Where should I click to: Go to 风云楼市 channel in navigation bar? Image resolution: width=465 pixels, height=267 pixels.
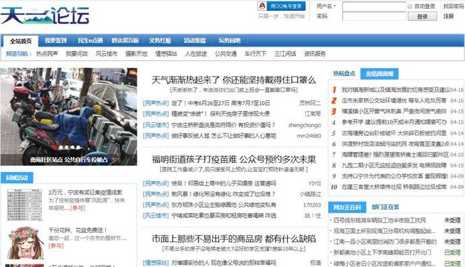[x=106, y=54]
